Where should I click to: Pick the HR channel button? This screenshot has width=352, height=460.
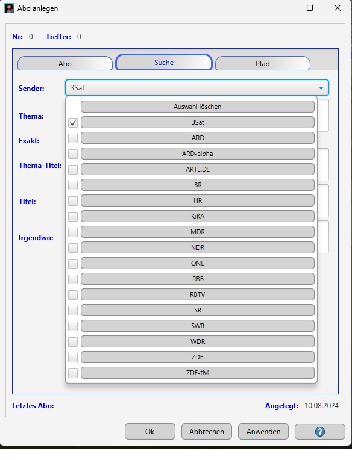coord(198,200)
